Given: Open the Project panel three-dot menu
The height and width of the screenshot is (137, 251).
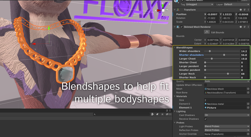Looking at the screenshot, I should click(170, 111).
